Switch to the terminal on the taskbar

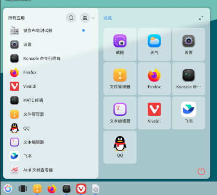click(x=66, y=189)
